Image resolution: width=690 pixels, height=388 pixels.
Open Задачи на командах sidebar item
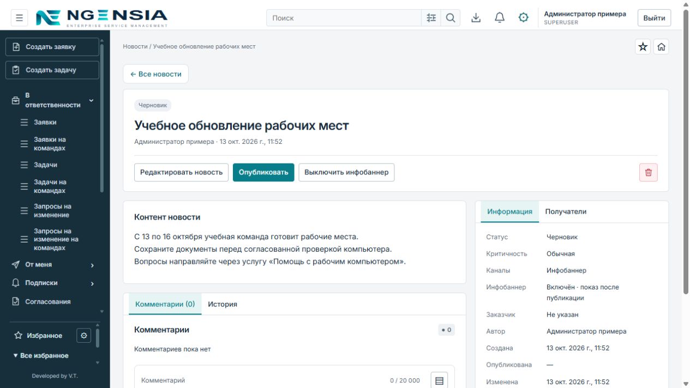tap(50, 186)
